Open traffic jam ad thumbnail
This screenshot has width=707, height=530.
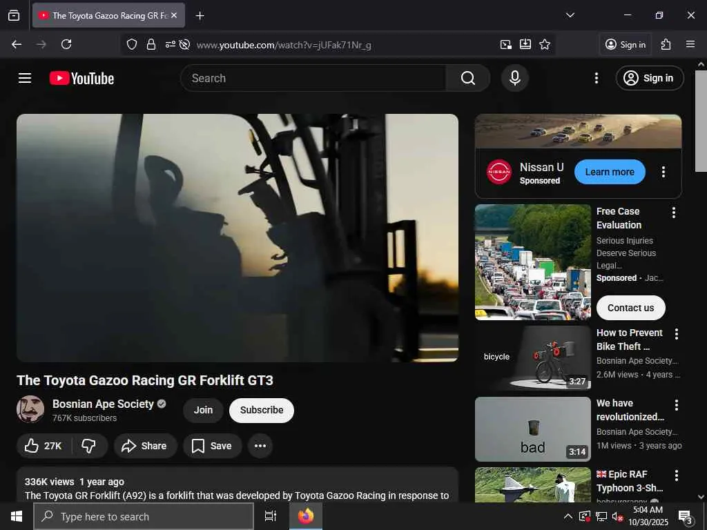click(x=532, y=262)
